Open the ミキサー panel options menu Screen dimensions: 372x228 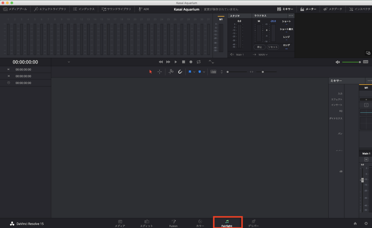(x=369, y=81)
